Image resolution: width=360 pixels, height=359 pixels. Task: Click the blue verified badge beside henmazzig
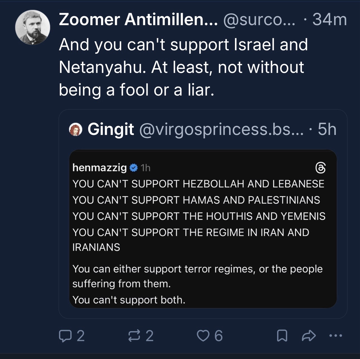coord(134,168)
